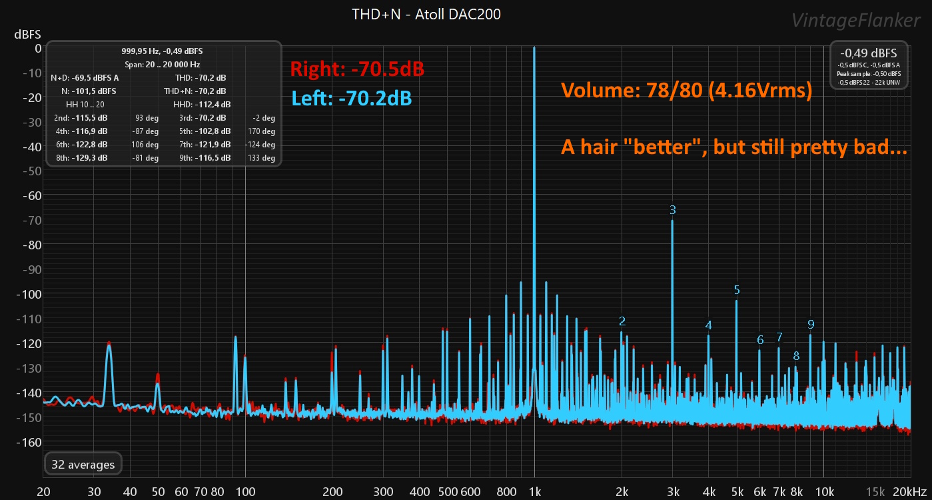Select harmonic marker 6 near 6k
Screen dimensions: 932x500
tap(760, 340)
